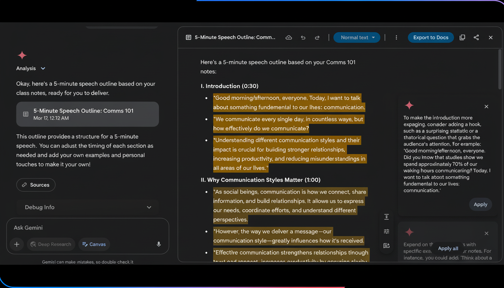Viewport: 504px width, 288px height.
Task: Enable the Deep Research mode chip
Action: [51, 244]
